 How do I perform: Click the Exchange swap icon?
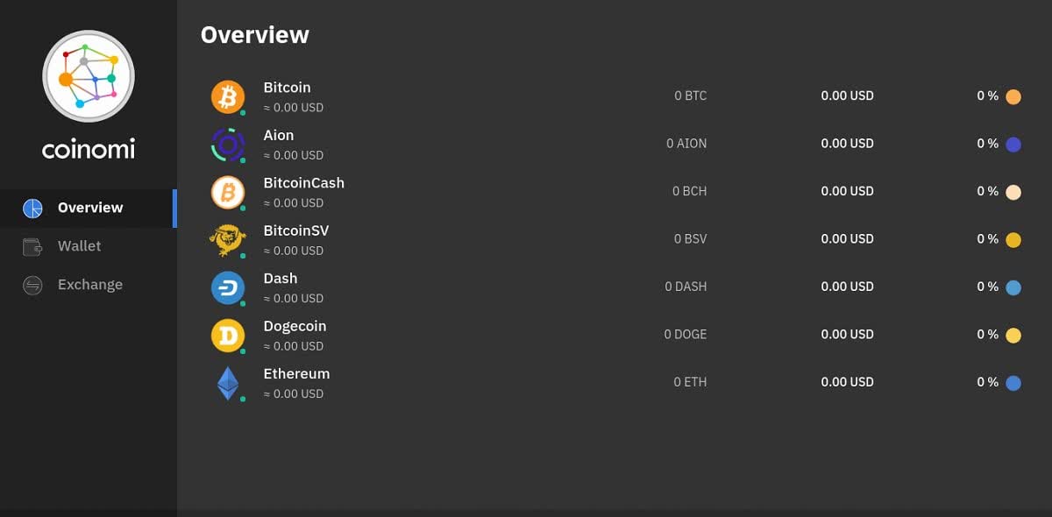click(x=32, y=286)
